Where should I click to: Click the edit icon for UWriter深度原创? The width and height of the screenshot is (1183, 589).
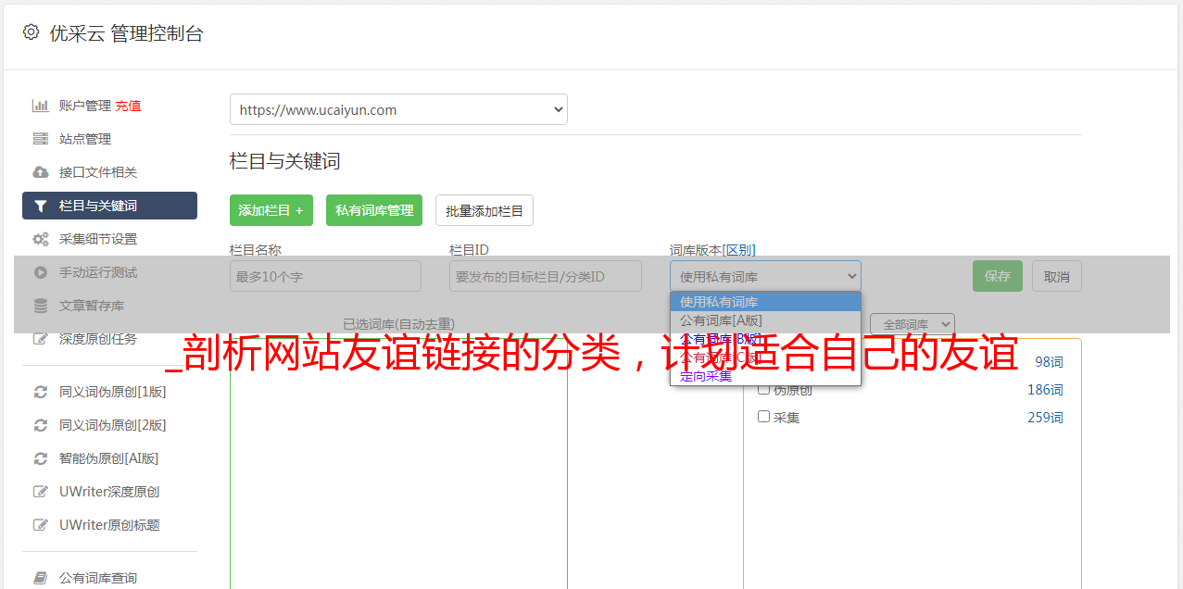tap(40, 492)
